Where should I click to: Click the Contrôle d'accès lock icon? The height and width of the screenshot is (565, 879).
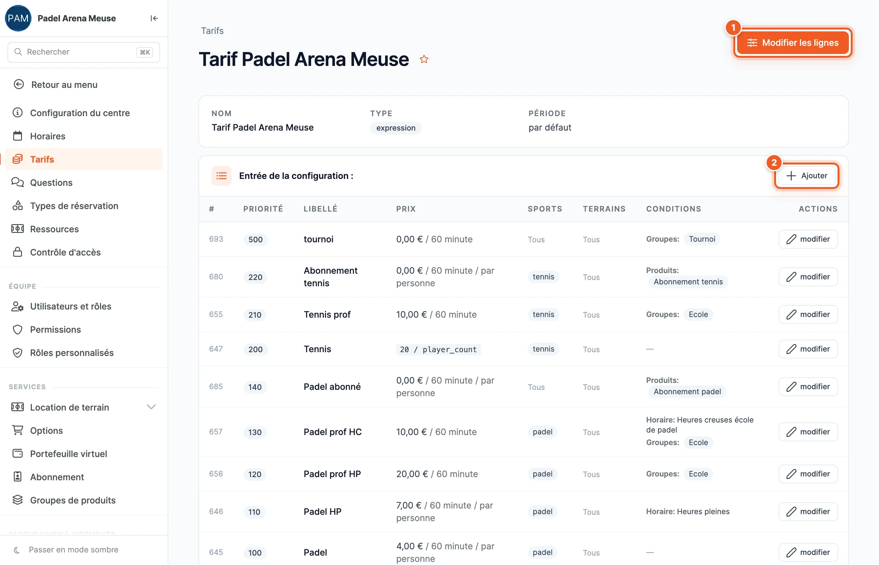pyautogui.click(x=18, y=252)
